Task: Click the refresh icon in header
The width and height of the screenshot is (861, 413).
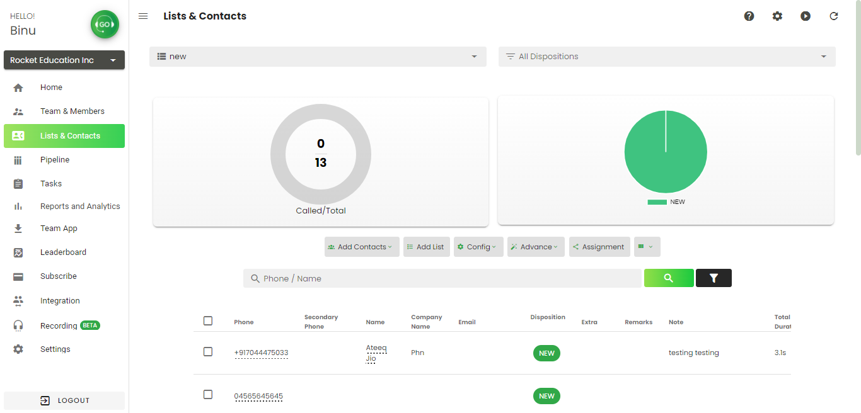Action: coord(834,16)
